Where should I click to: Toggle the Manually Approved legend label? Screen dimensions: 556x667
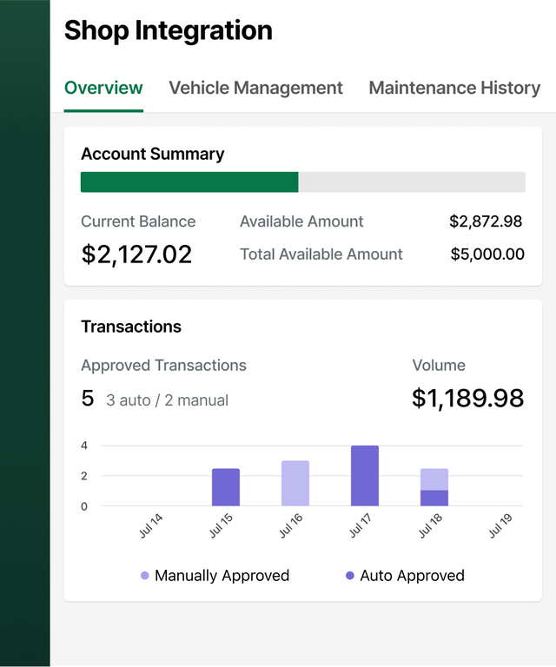coord(222,576)
